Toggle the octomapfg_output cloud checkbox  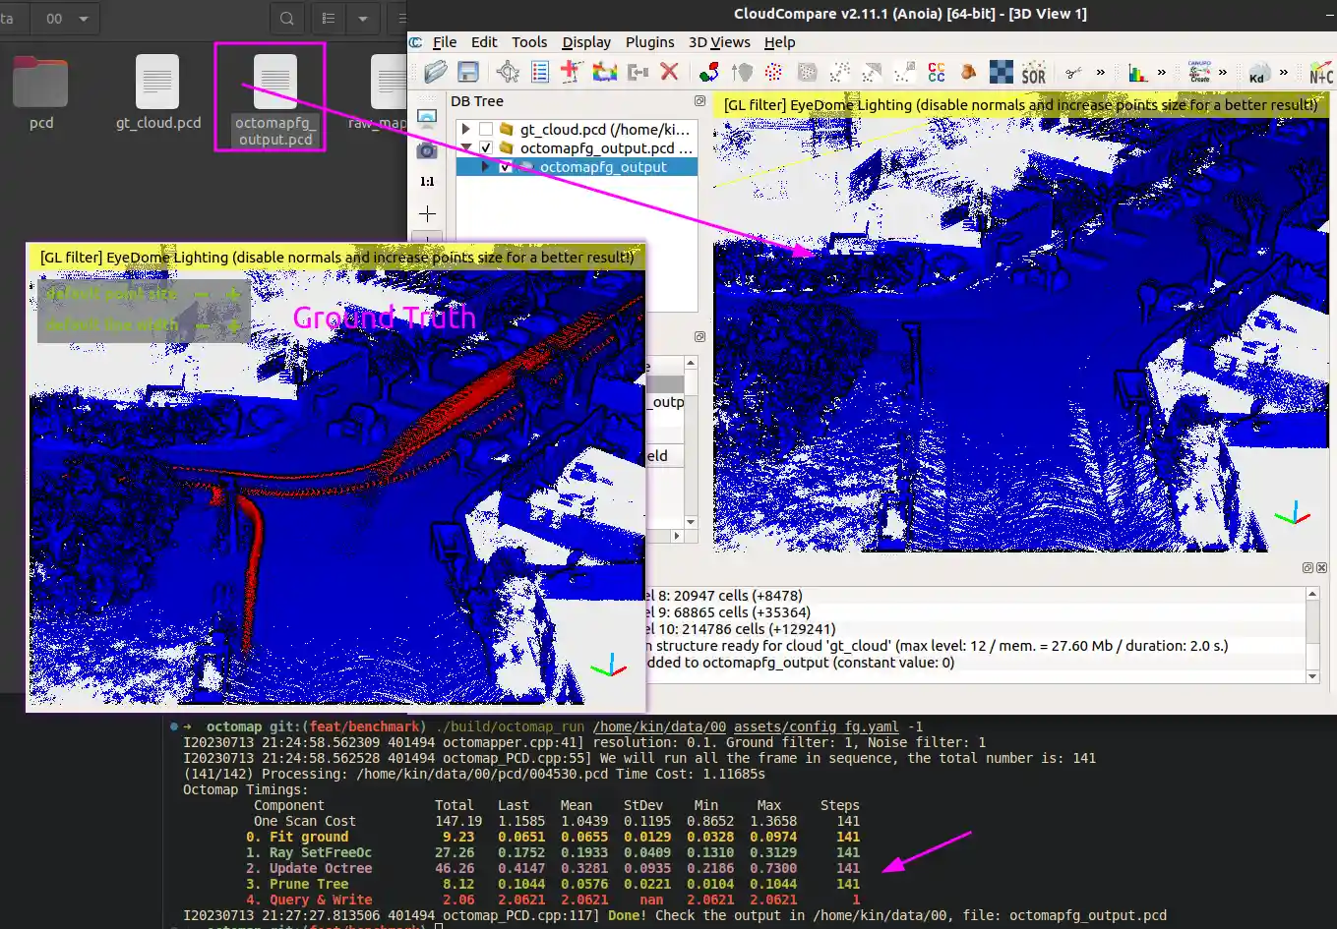(505, 167)
